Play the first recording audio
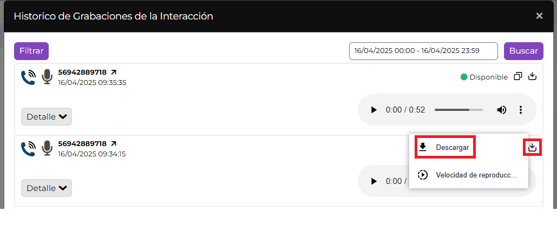557x237 pixels. click(x=373, y=110)
